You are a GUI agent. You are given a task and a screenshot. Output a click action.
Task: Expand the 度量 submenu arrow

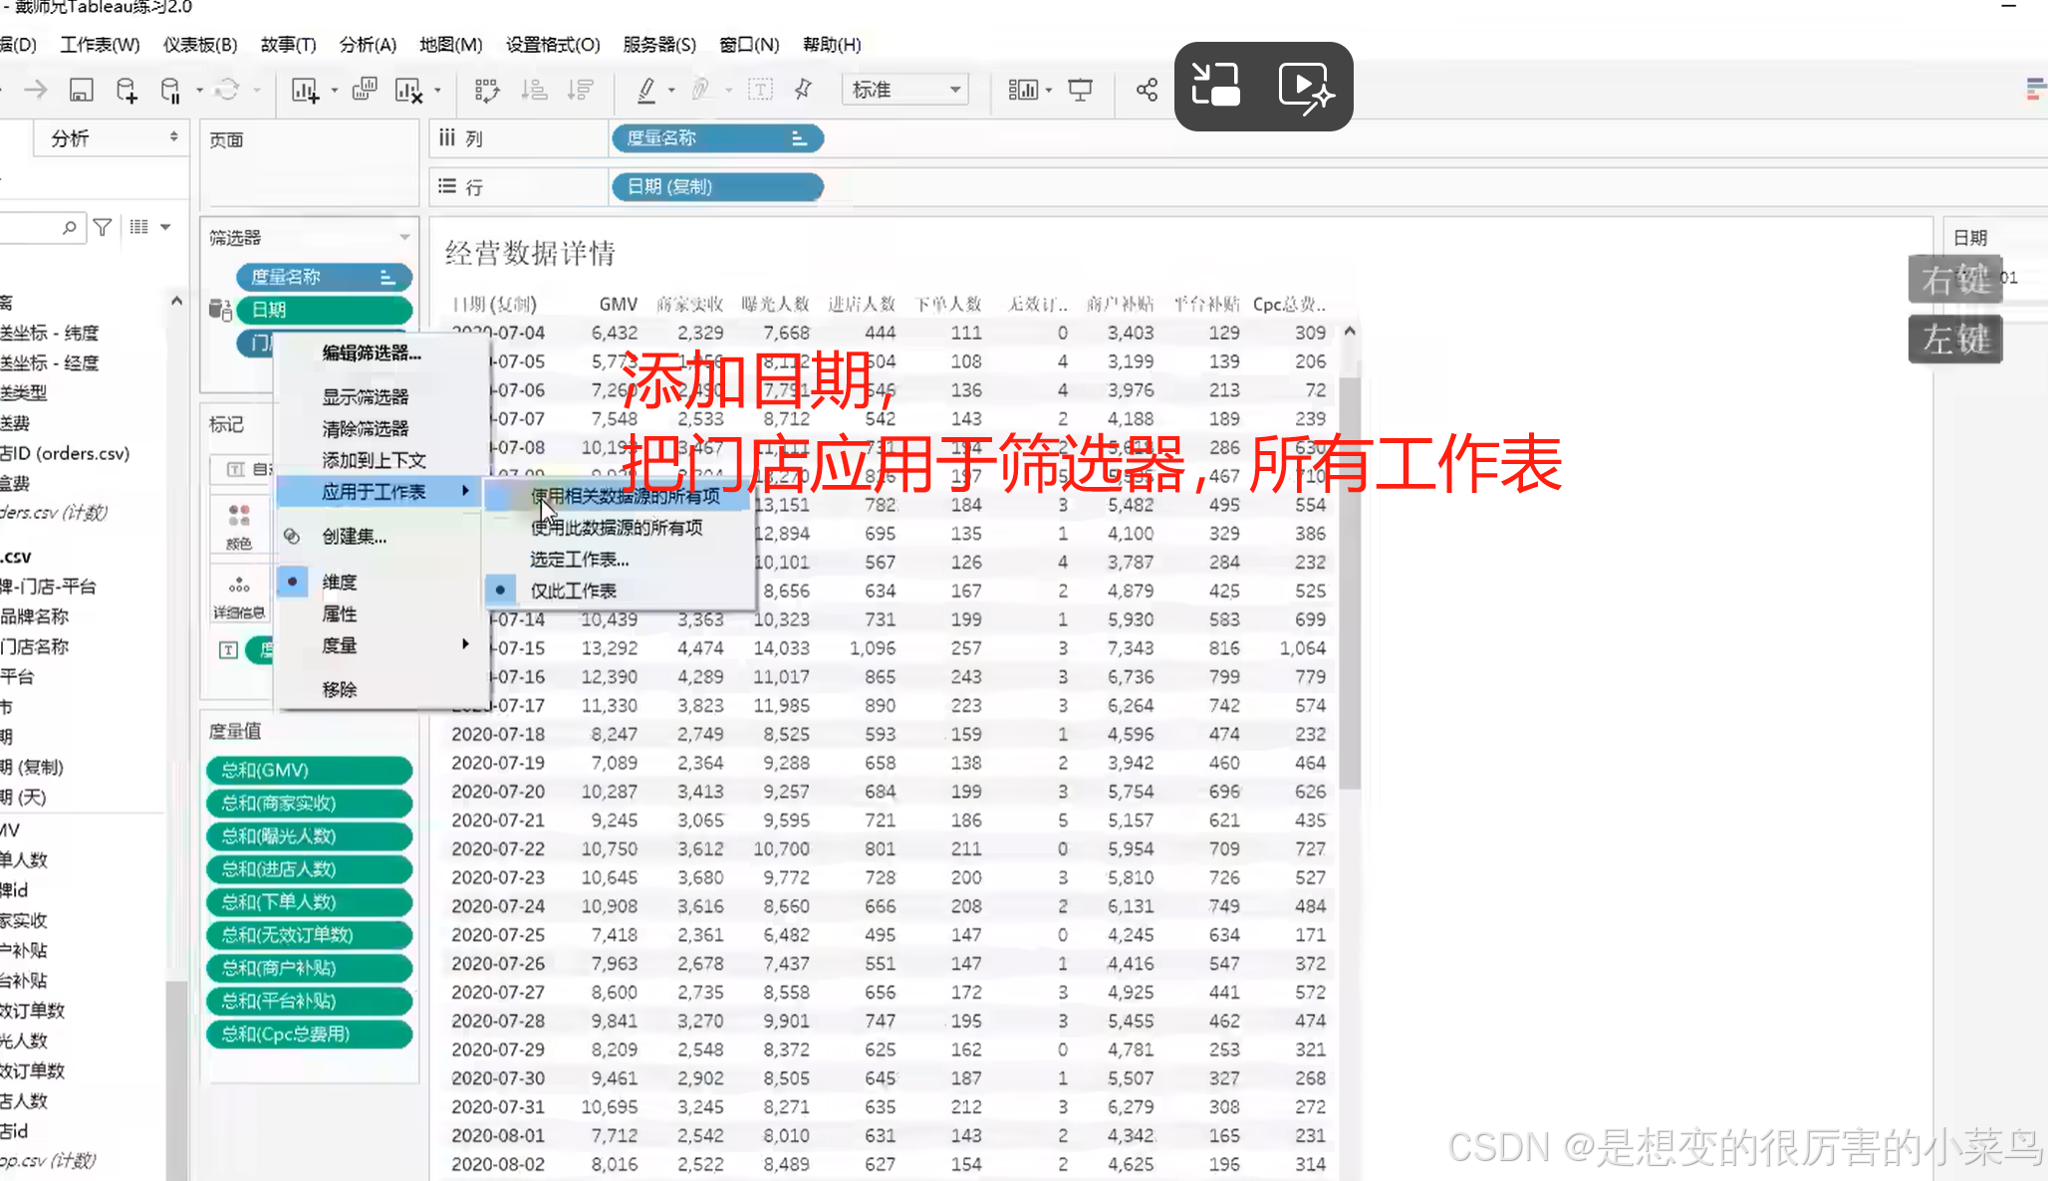465,644
